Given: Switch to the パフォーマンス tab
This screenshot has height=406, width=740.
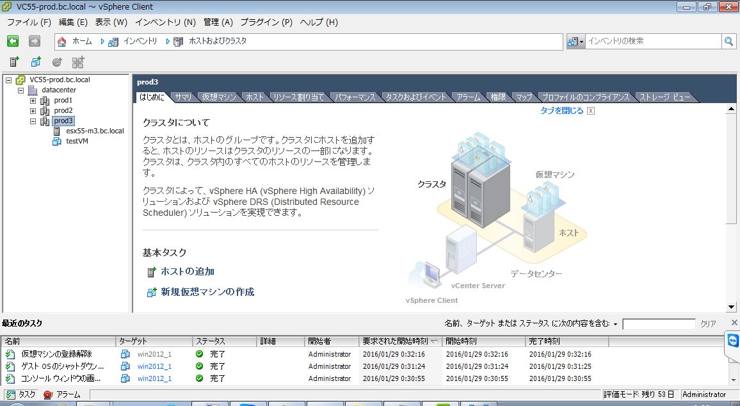Looking at the screenshot, I should pos(355,97).
